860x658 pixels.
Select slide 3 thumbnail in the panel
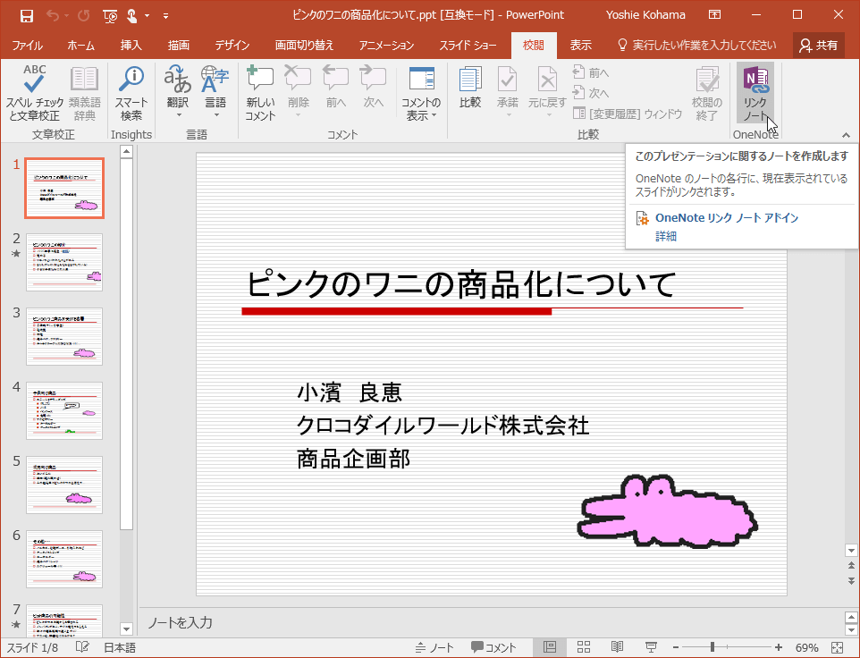[63, 336]
